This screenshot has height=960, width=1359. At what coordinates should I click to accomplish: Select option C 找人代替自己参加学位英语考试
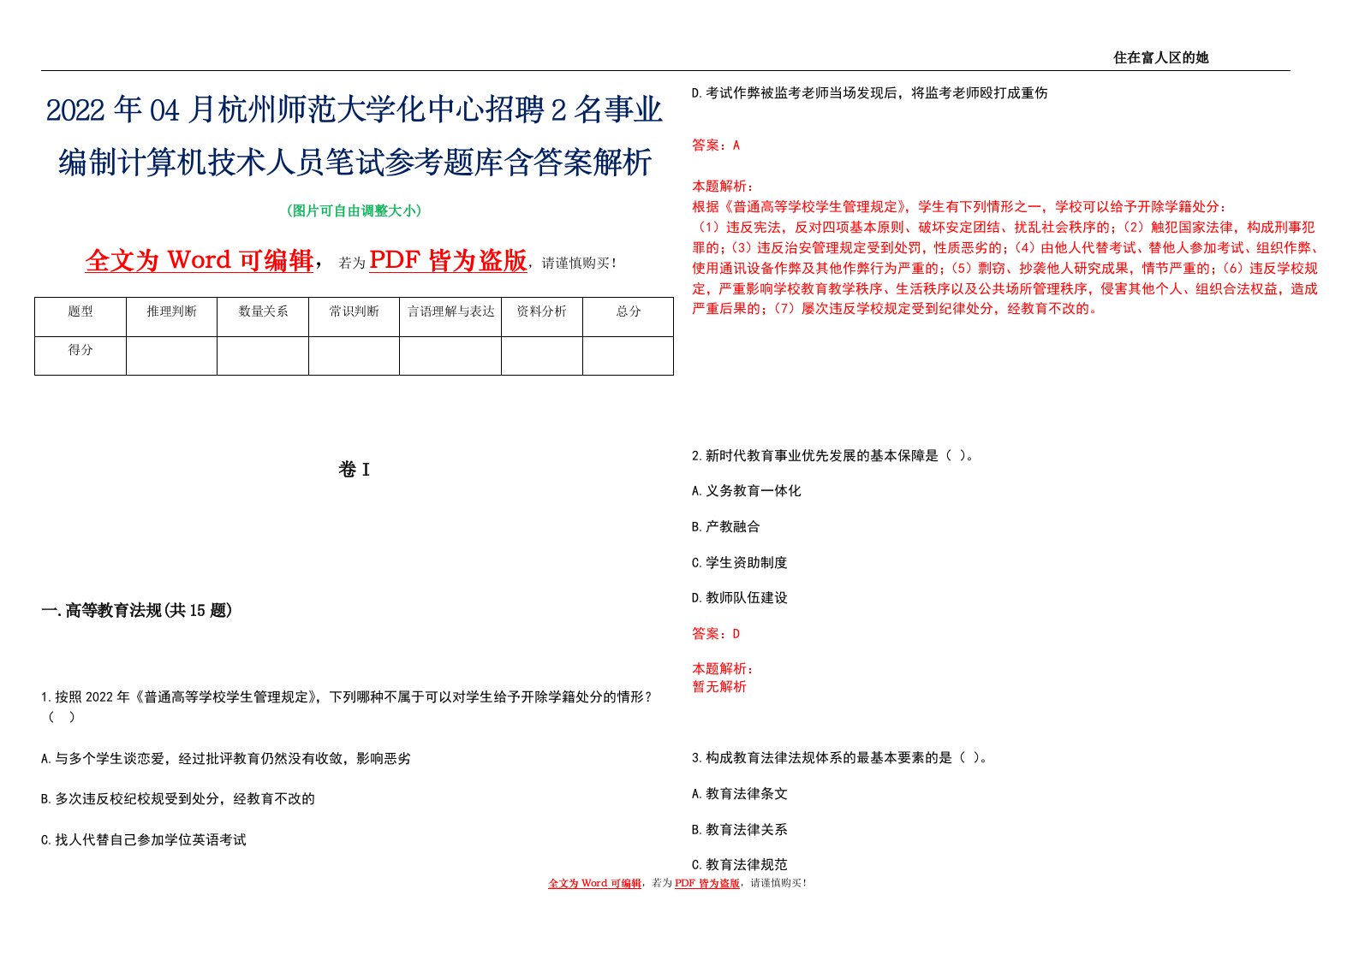pos(144,840)
